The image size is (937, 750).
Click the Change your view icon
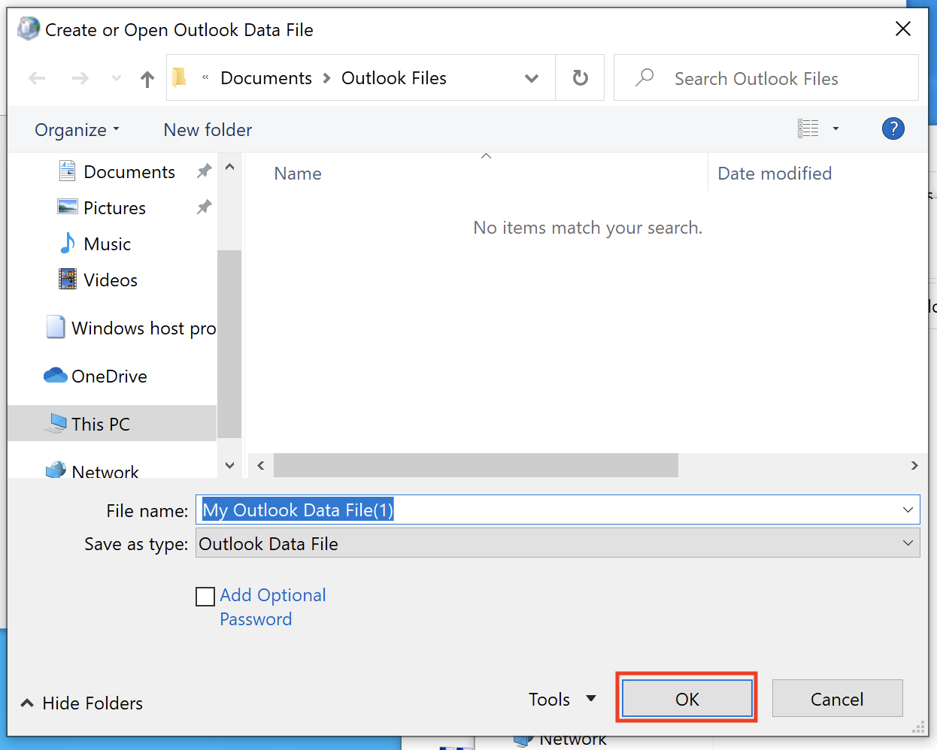point(808,129)
